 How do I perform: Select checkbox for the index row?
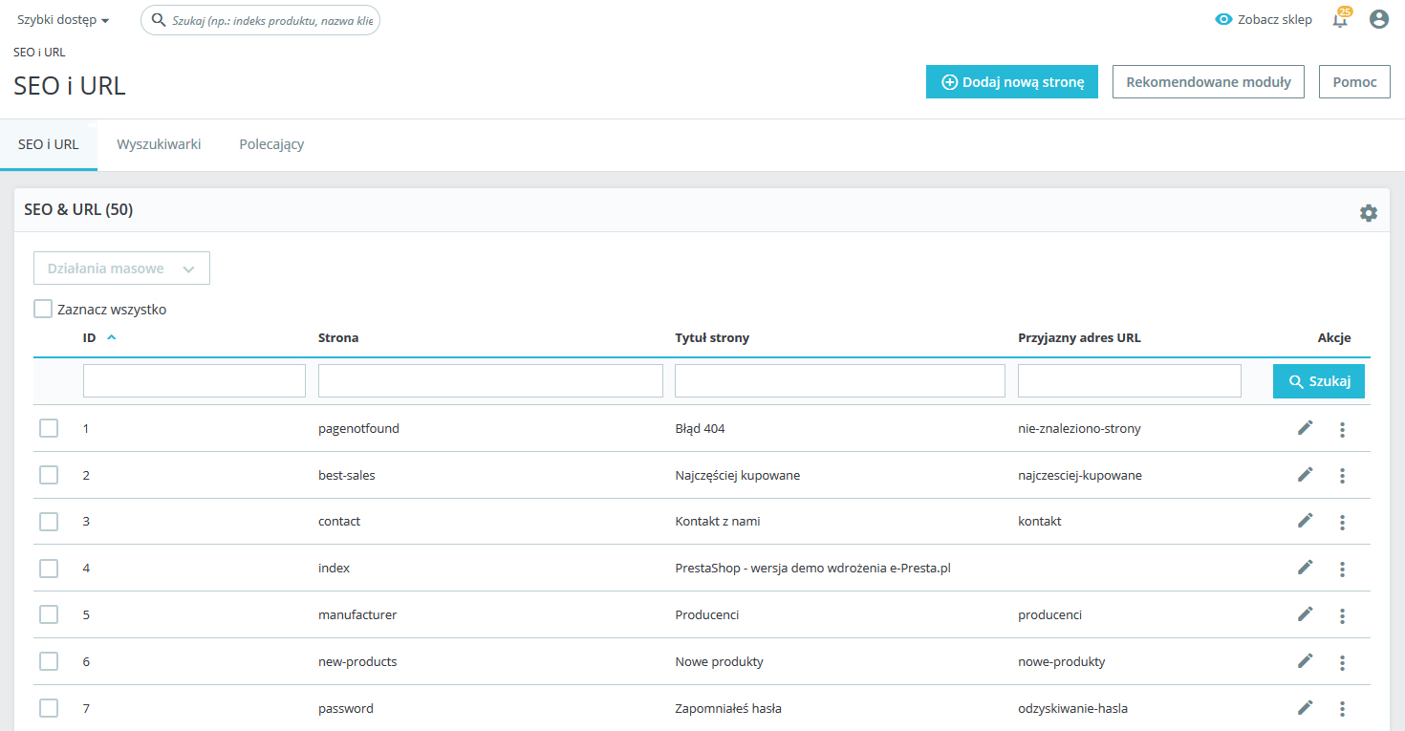click(x=49, y=569)
